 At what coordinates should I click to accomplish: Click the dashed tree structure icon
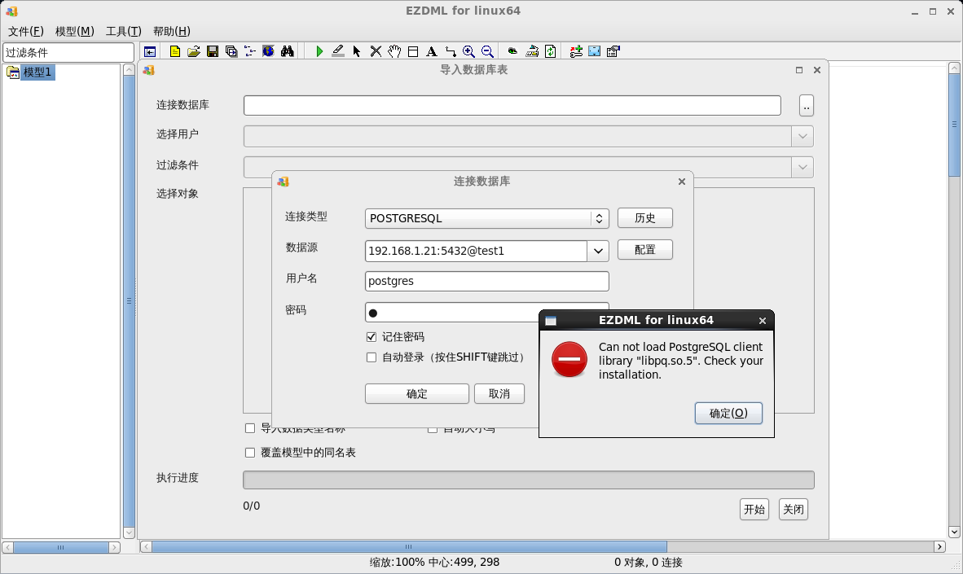pos(250,51)
